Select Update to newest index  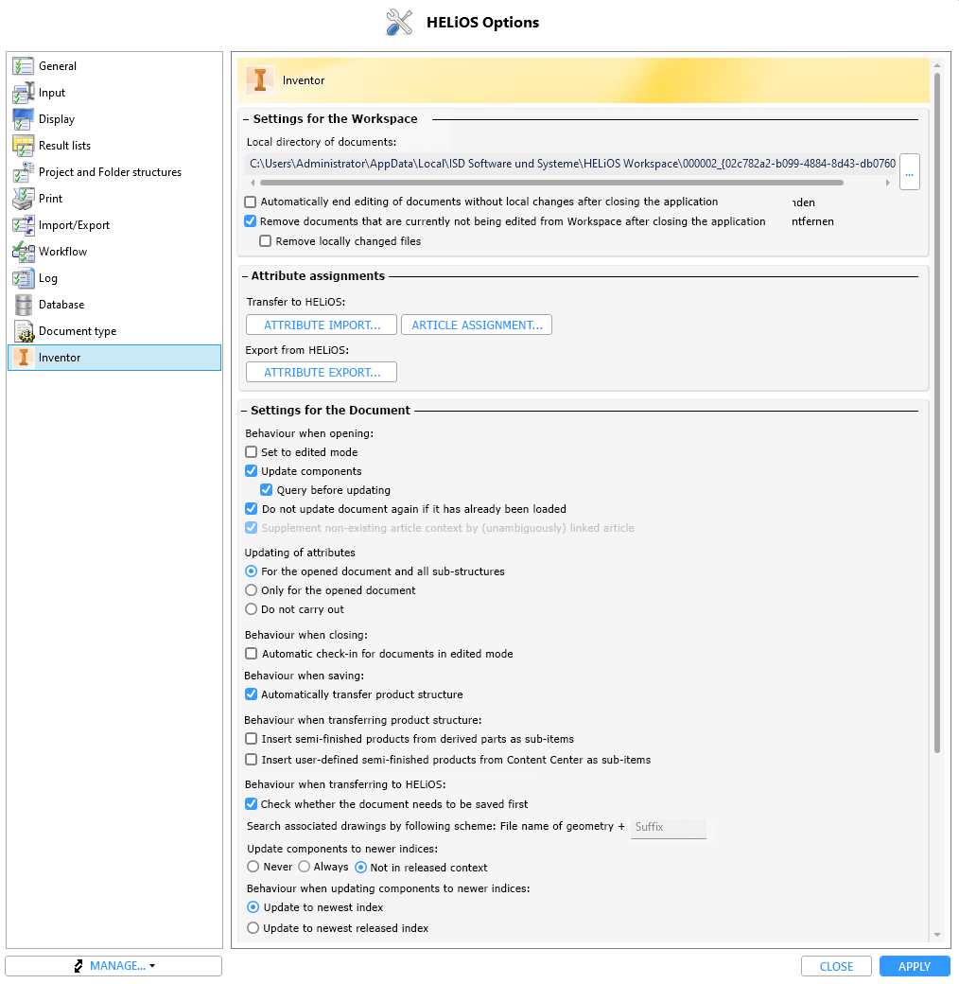pyautogui.click(x=253, y=906)
